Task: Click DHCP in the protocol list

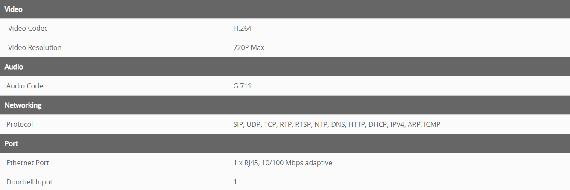Action: pyautogui.click(x=377, y=124)
